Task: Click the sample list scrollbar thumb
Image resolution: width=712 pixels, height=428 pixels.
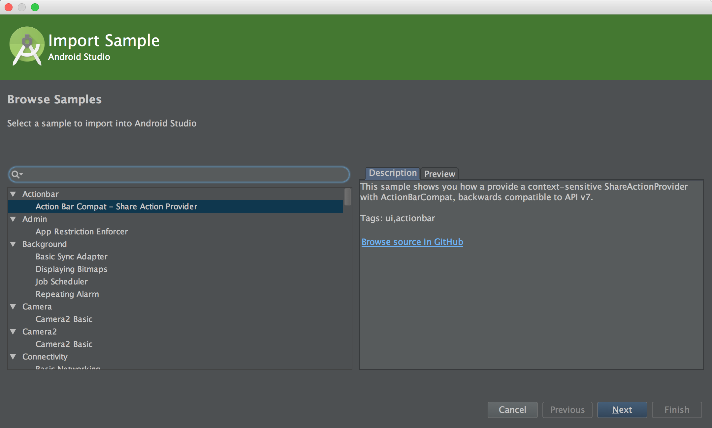Action: point(348,197)
